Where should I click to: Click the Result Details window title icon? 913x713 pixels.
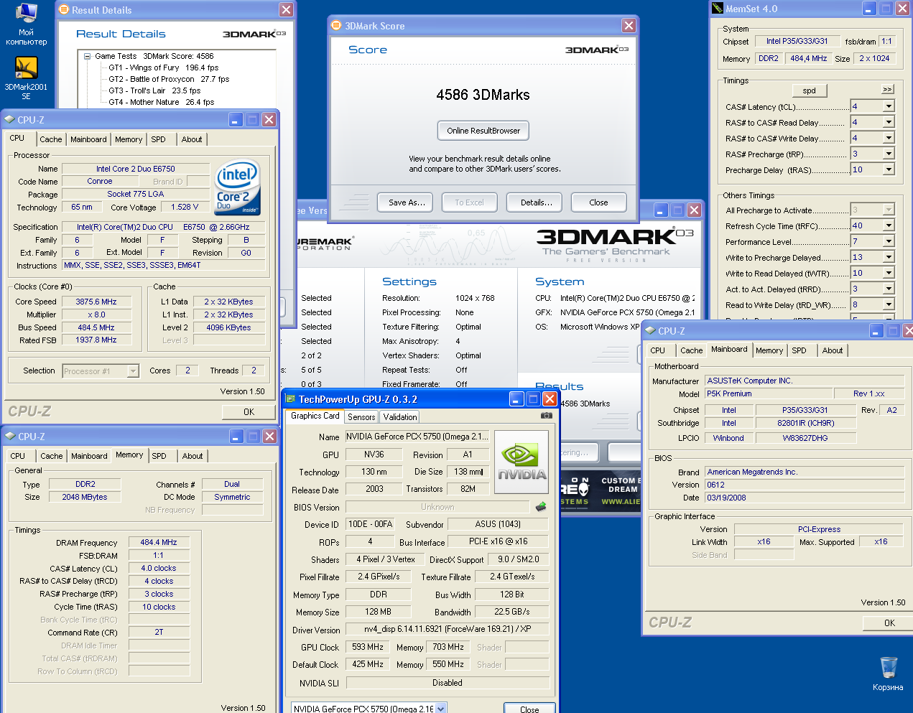point(63,10)
